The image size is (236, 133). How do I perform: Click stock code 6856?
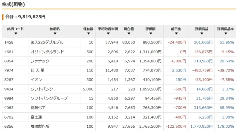coord(9,127)
